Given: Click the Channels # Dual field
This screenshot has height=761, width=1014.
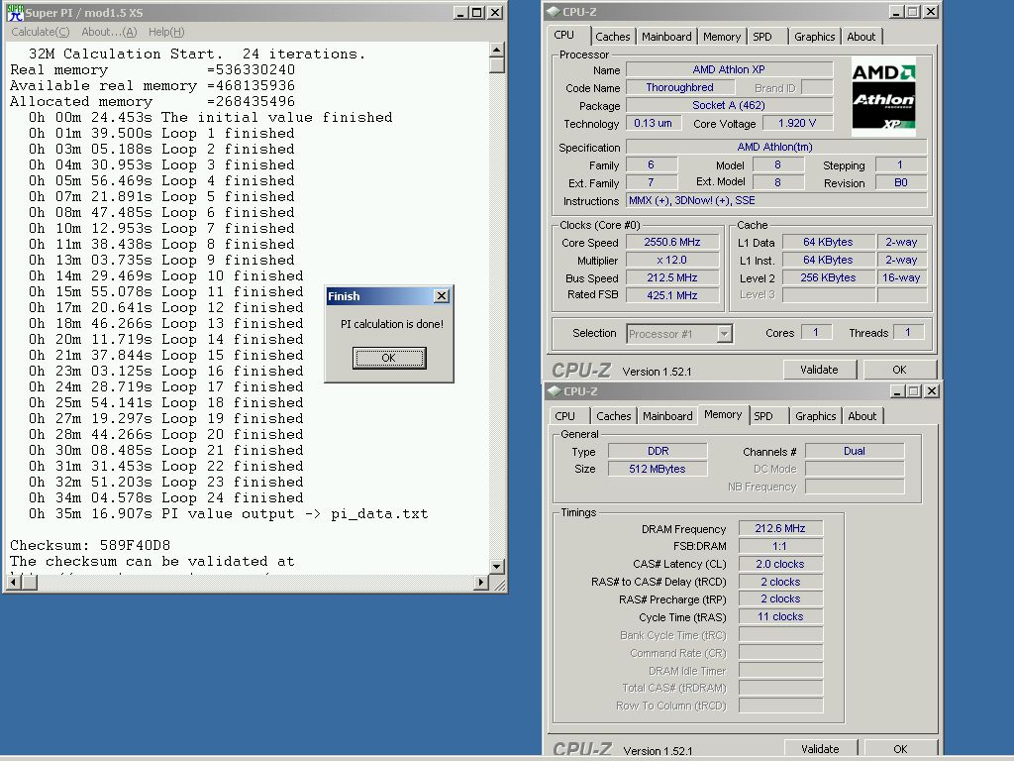Looking at the screenshot, I should coord(855,451).
